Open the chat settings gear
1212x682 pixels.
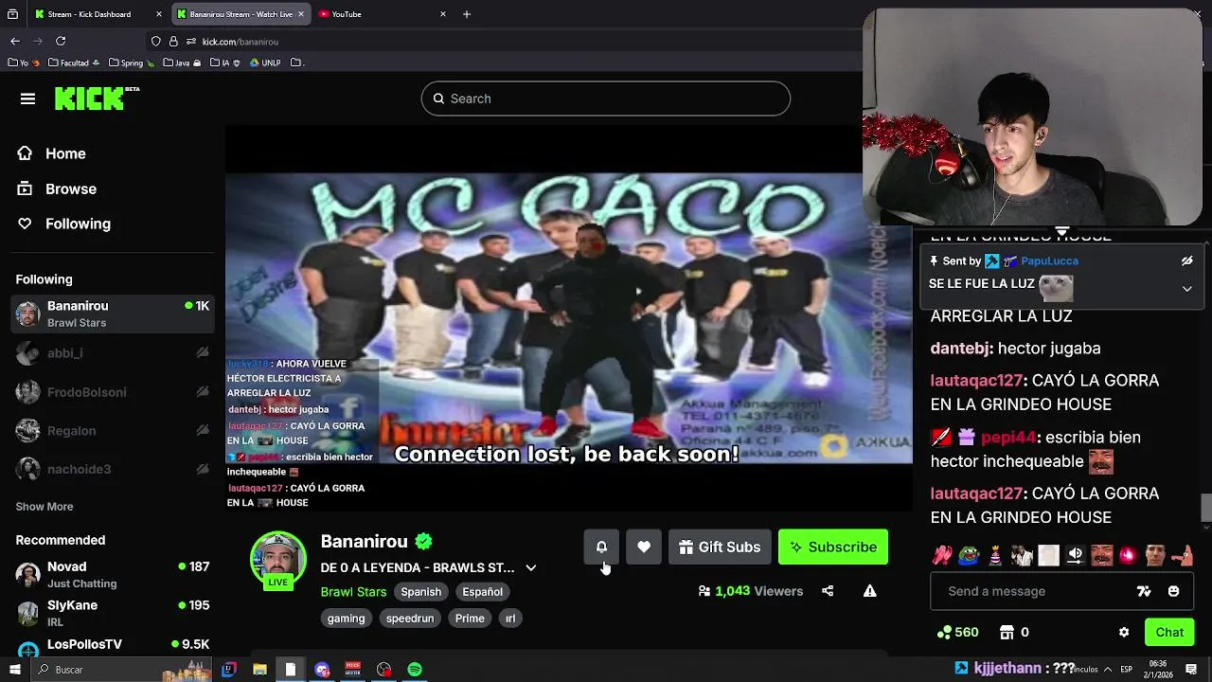[x=1124, y=632]
